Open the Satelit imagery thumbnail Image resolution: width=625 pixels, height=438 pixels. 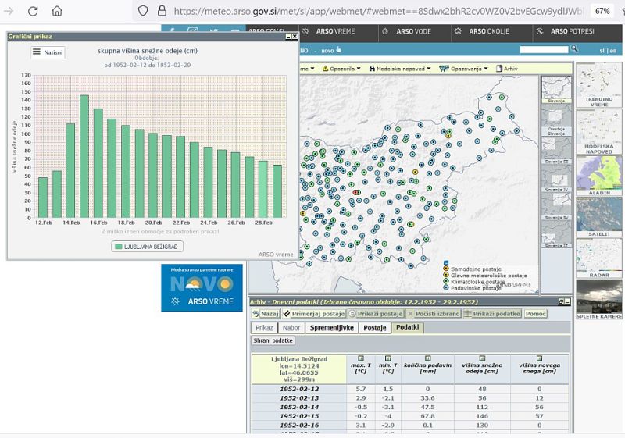coord(600,213)
